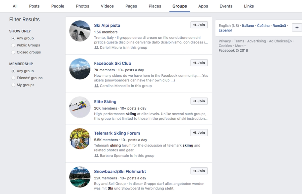Switch to the All tab
The width and height of the screenshot is (302, 194).
15,6
